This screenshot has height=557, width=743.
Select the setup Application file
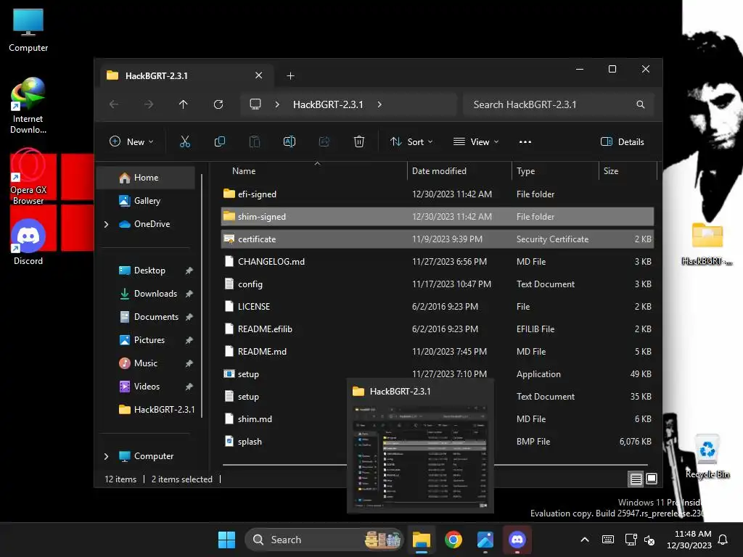(438, 374)
